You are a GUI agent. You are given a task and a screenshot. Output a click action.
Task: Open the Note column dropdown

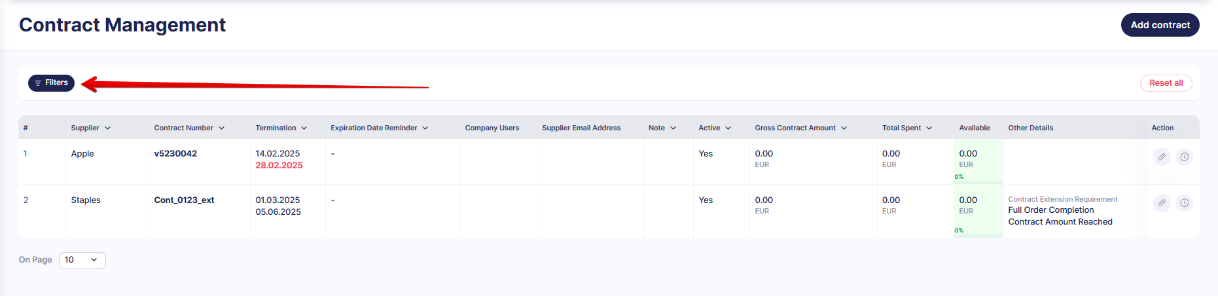click(x=673, y=128)
